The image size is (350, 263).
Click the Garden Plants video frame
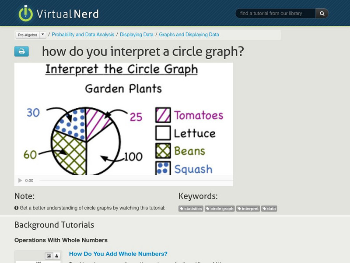[123, 118]
